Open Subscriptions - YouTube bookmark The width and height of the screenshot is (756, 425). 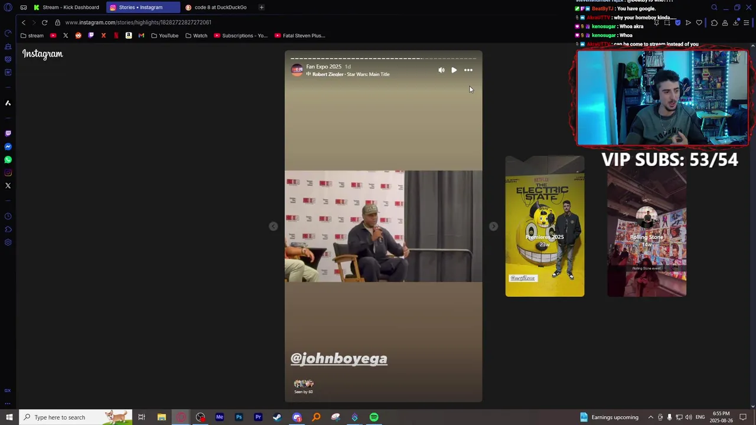241,35
